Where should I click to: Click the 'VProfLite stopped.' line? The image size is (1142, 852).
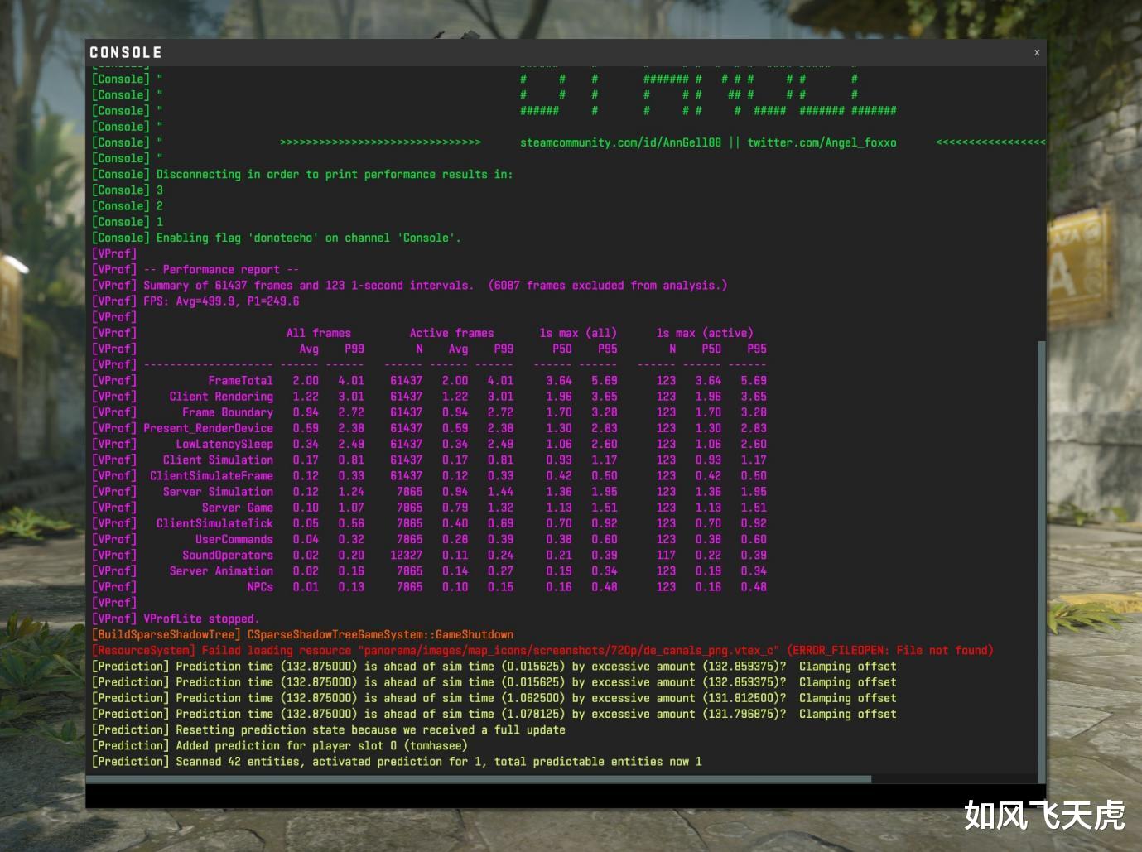[x=176, y=619]
